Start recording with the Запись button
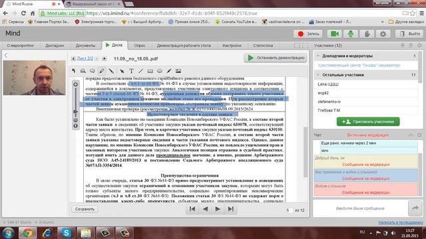 coord(308,34)
